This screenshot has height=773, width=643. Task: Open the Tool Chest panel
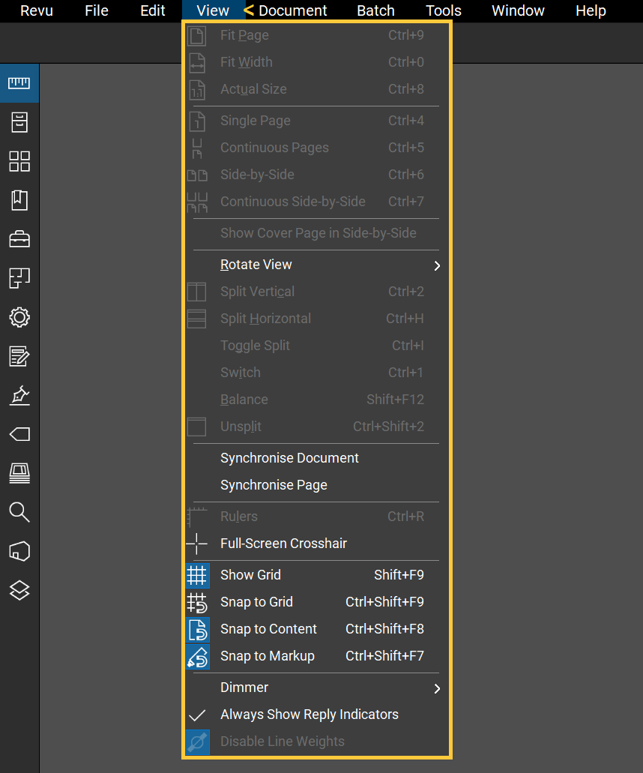(19, 238)
